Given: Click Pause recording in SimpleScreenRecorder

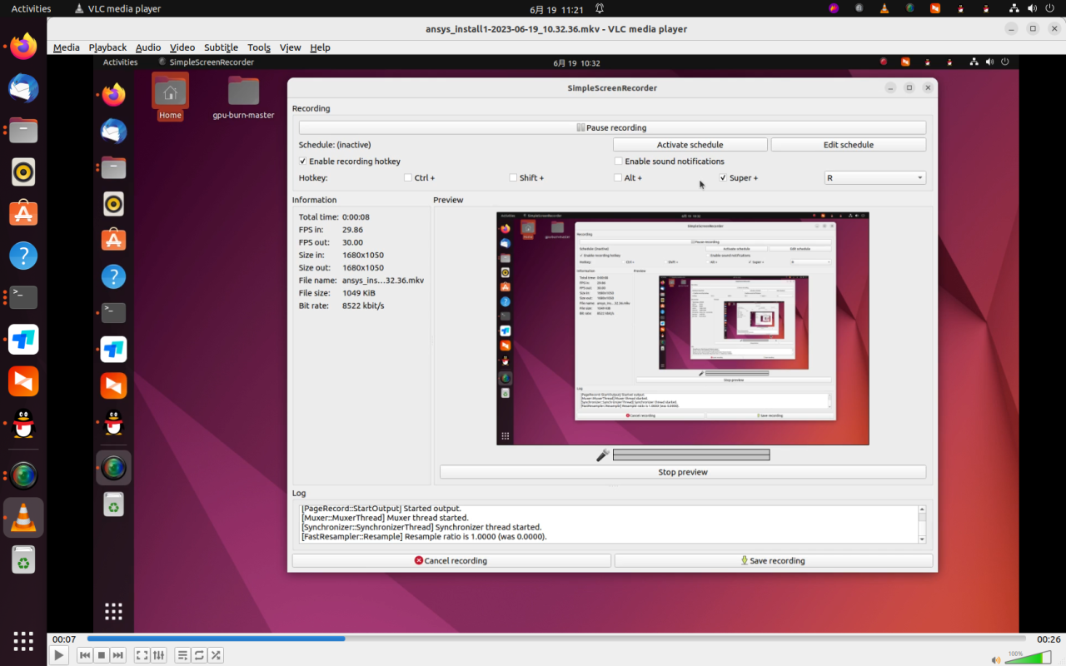Looking at the screenshot, I should (612, 127).
